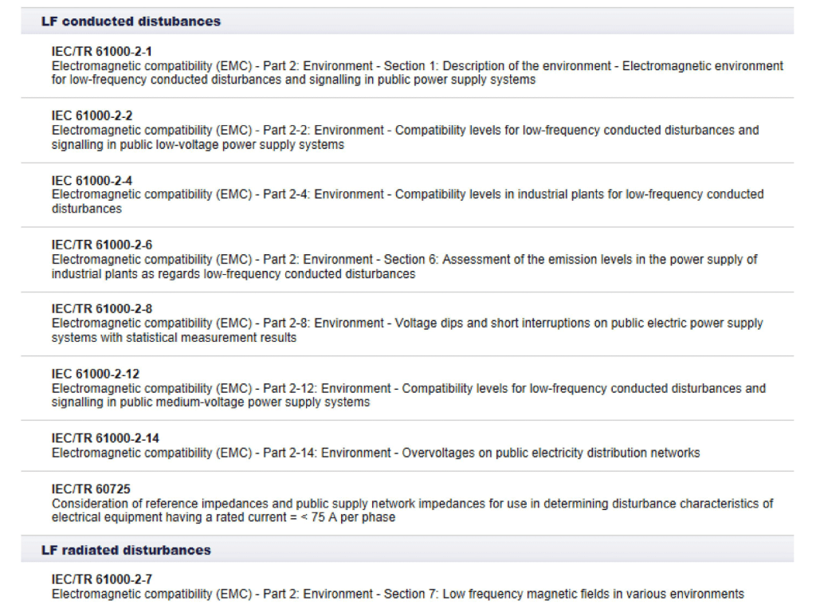This screenshot has width=816, height=612.
Task: Select the compatibility levels in industrial plants description
Action: [407, 202]
